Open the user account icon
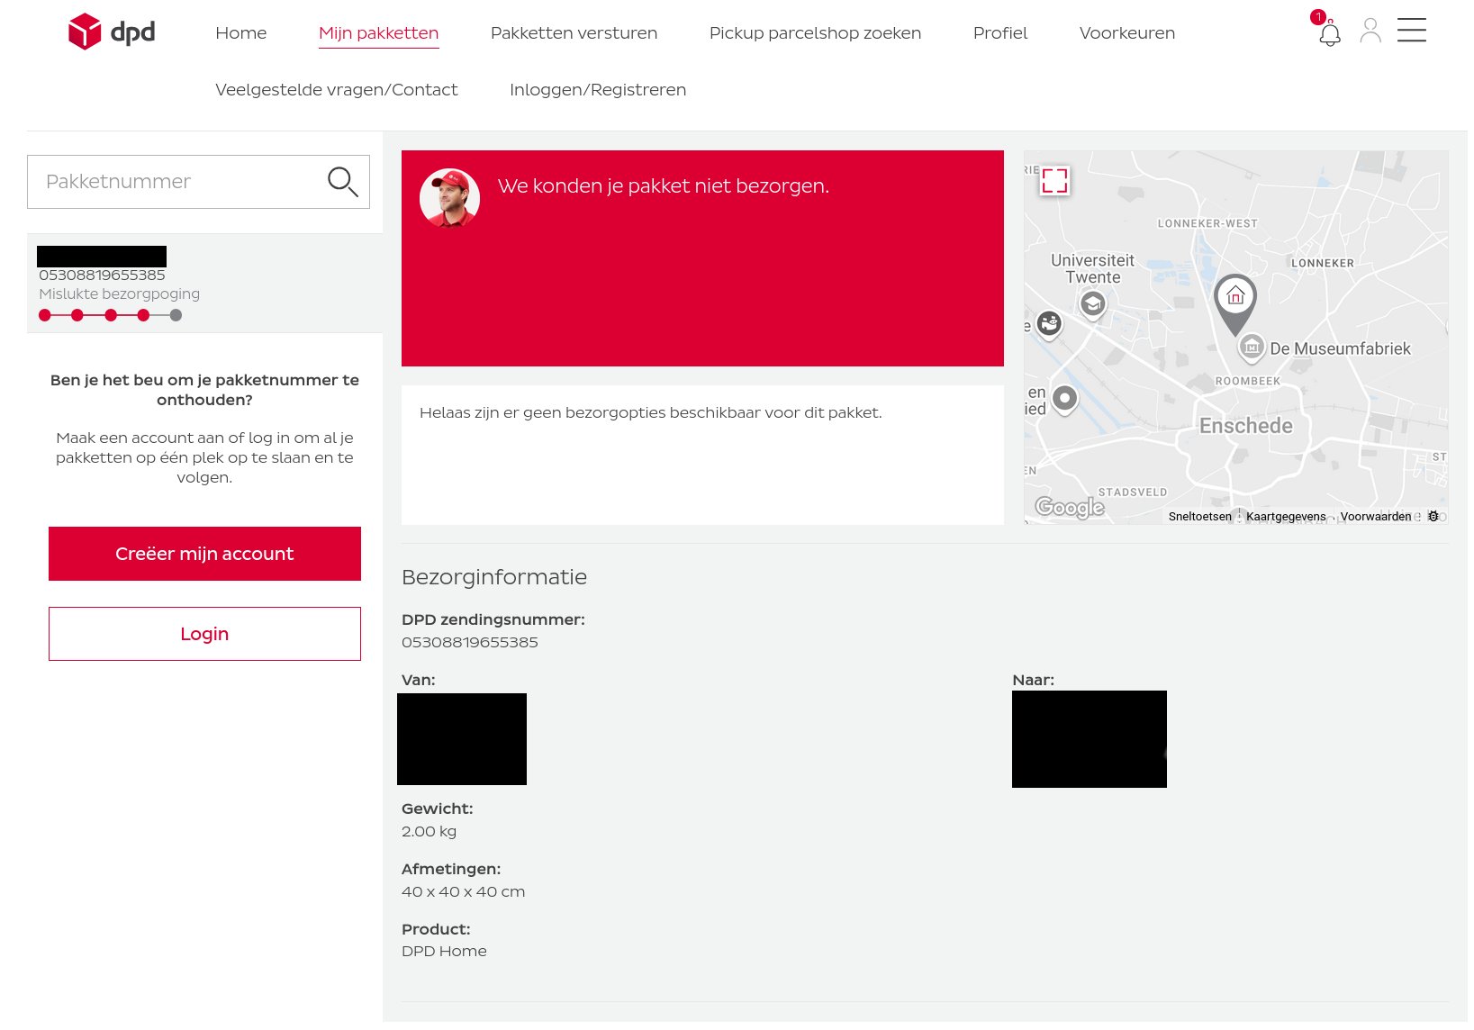 point(1370,31)
